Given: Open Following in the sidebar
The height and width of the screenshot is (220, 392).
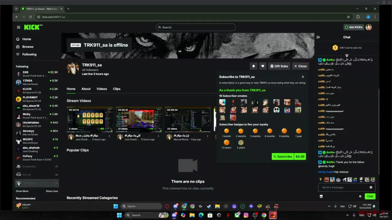Looking at the screenshot, I should pyautogui.click(x=27, y=54).
